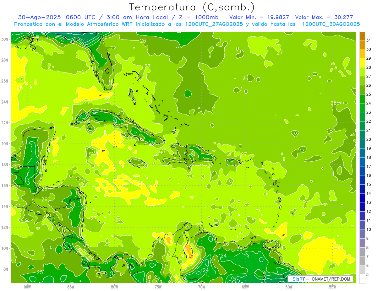Click the longitude axis label 55W
377x291 pixels.
pos(332,287)
